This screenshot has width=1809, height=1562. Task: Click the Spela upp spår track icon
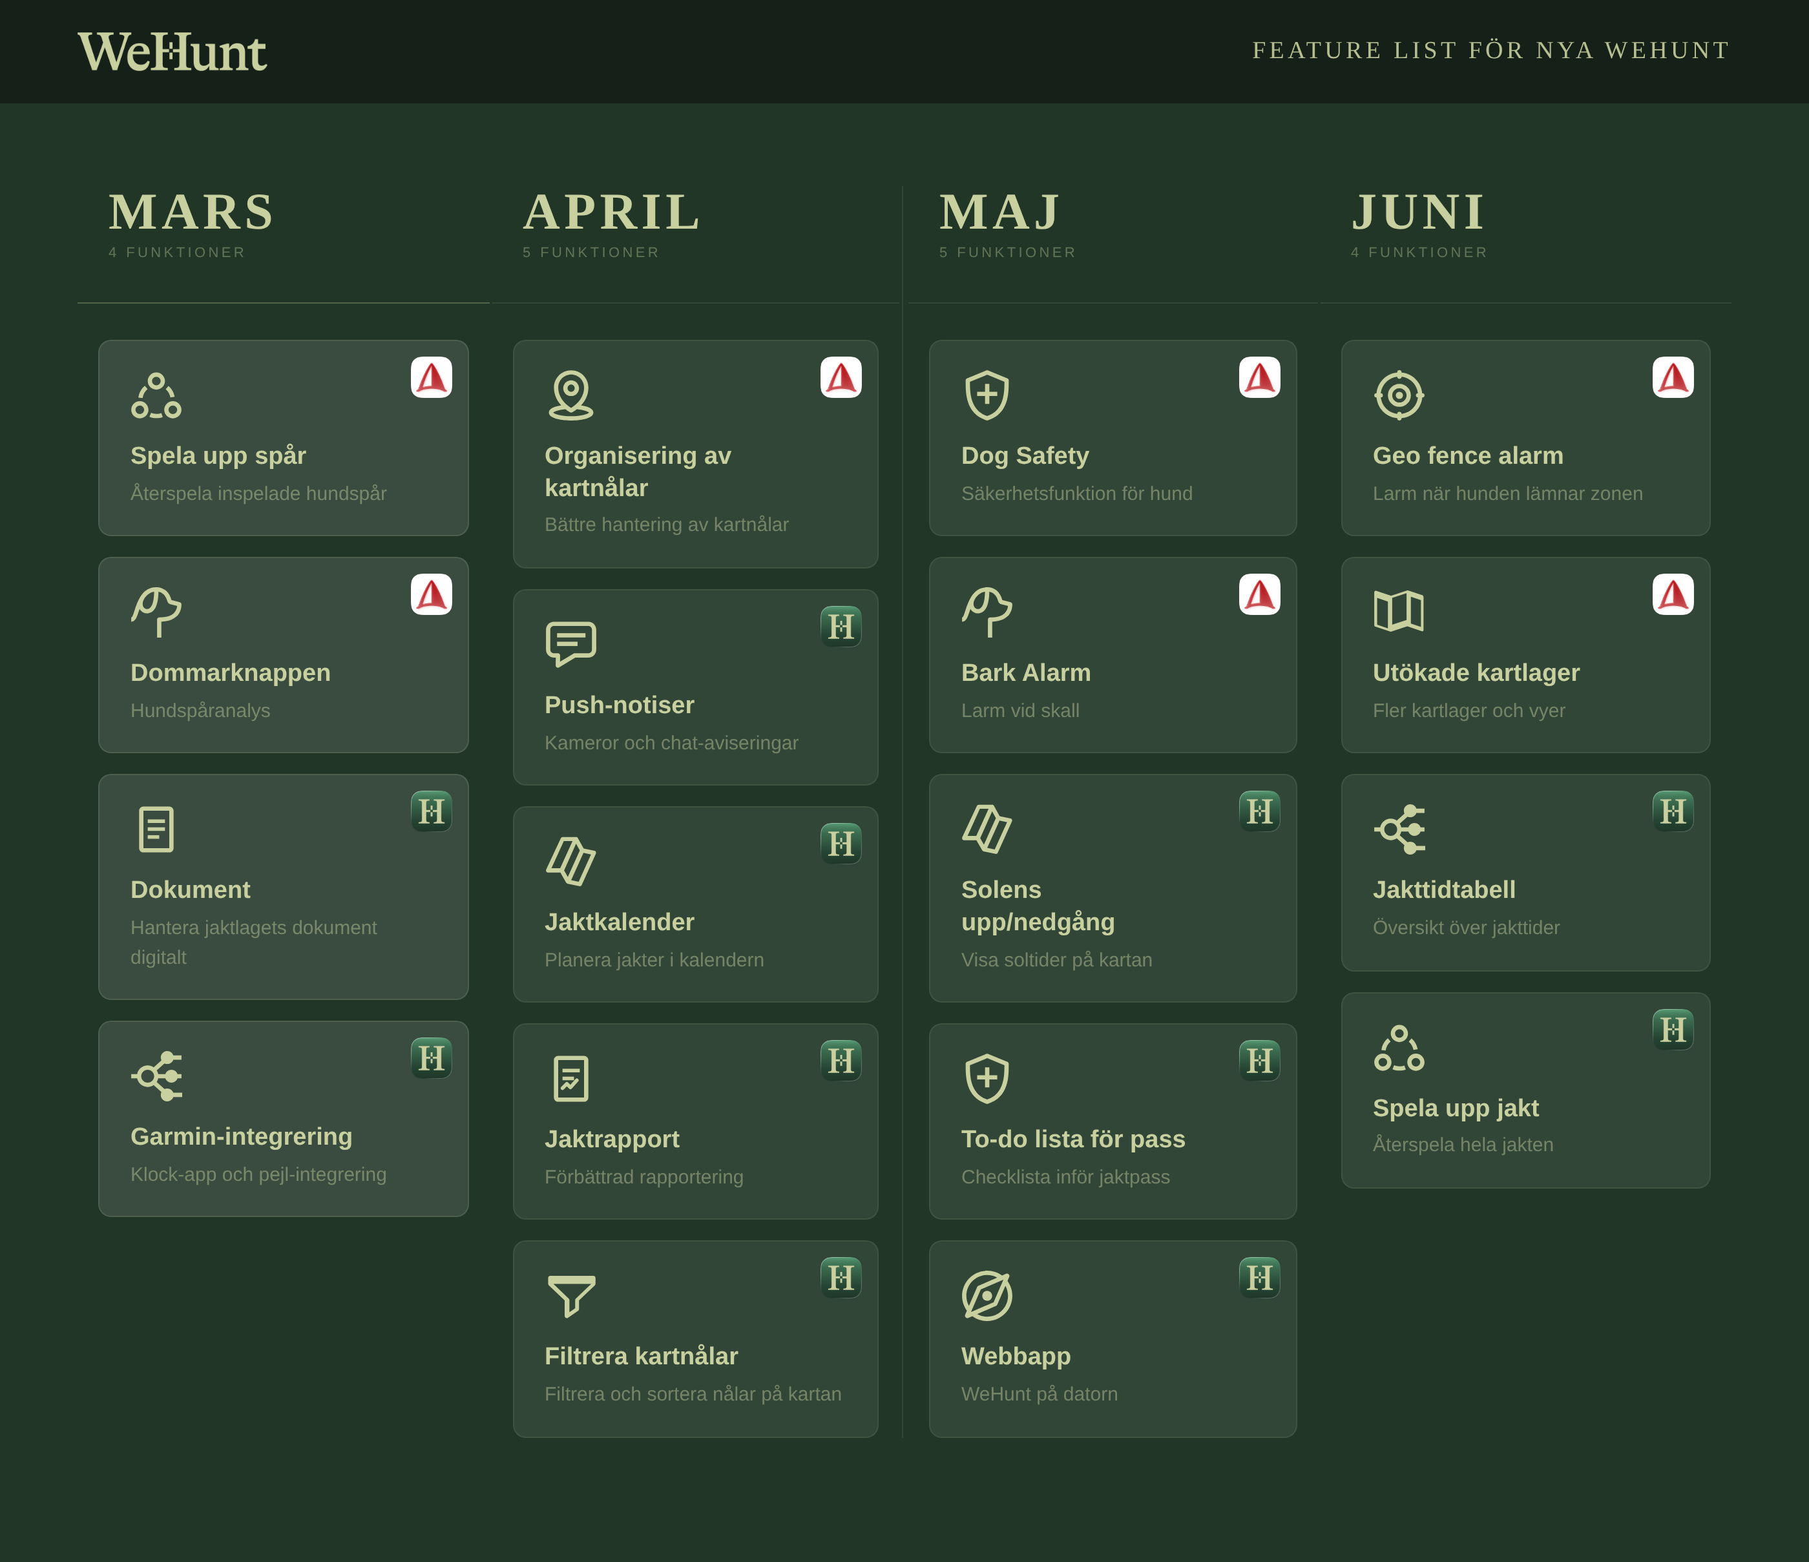tap(156, 395)
